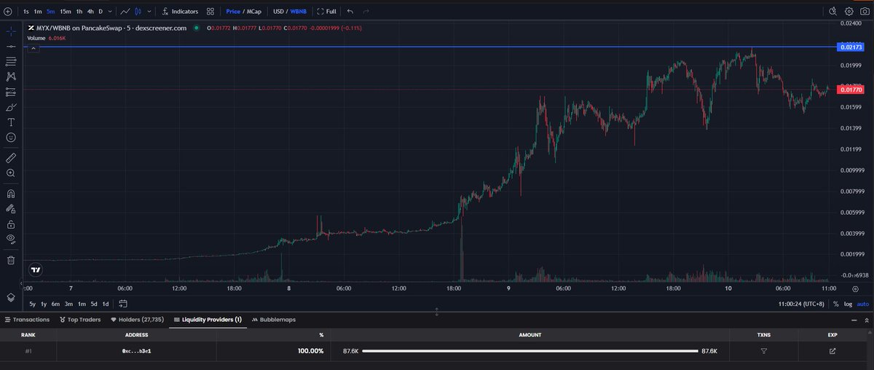Switch to the Top Traders tab
The image size is (874, 370).
click(x=81, y=320)
